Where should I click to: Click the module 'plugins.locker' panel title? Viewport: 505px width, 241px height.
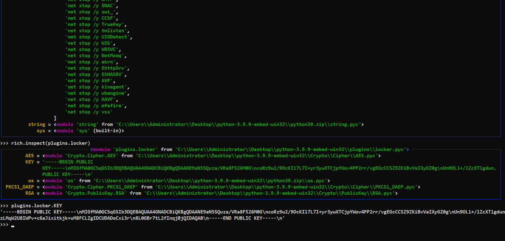250,149
